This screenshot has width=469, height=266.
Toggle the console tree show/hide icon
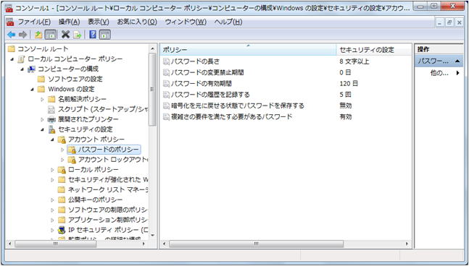[51, 35]
